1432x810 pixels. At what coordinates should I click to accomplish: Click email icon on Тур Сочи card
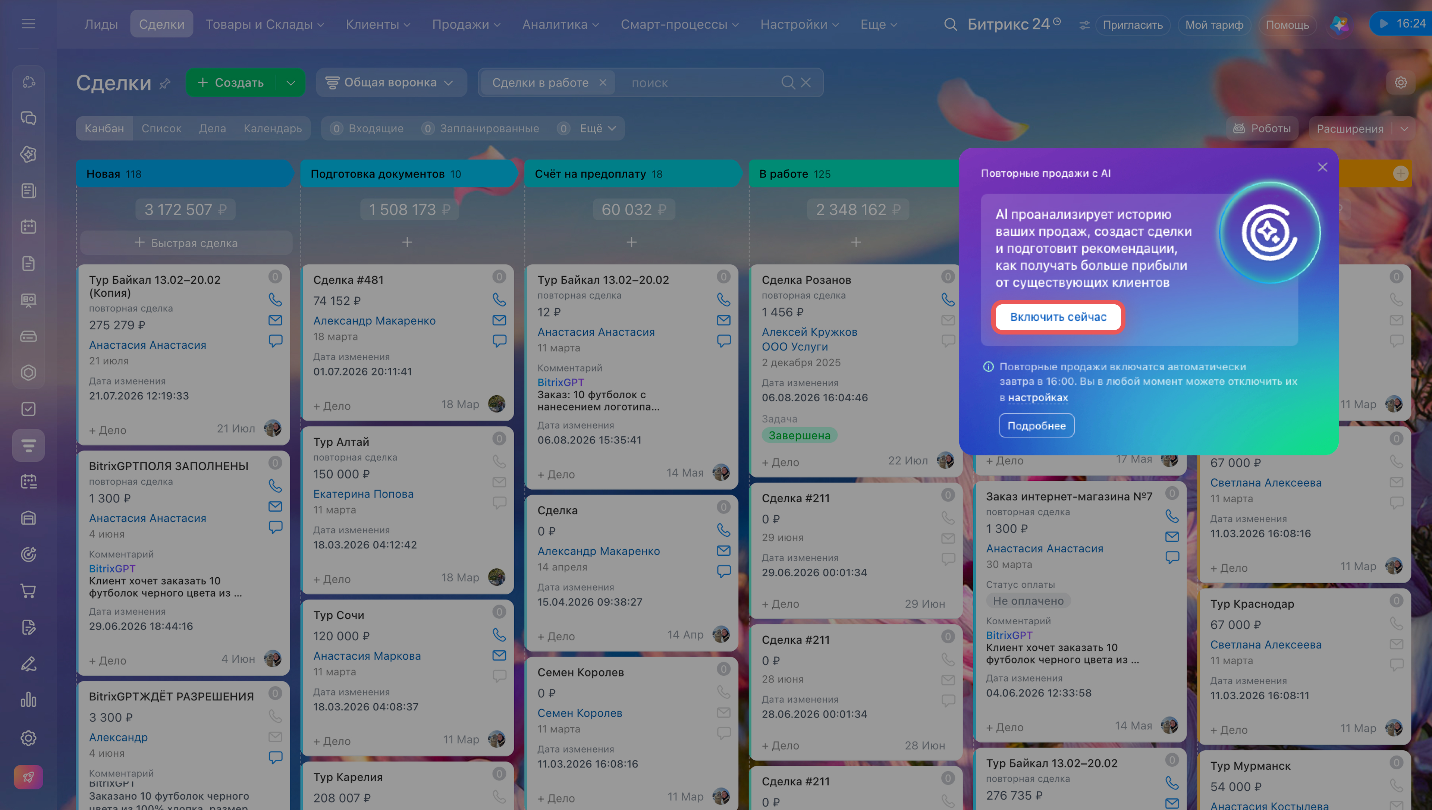point(499,655)
